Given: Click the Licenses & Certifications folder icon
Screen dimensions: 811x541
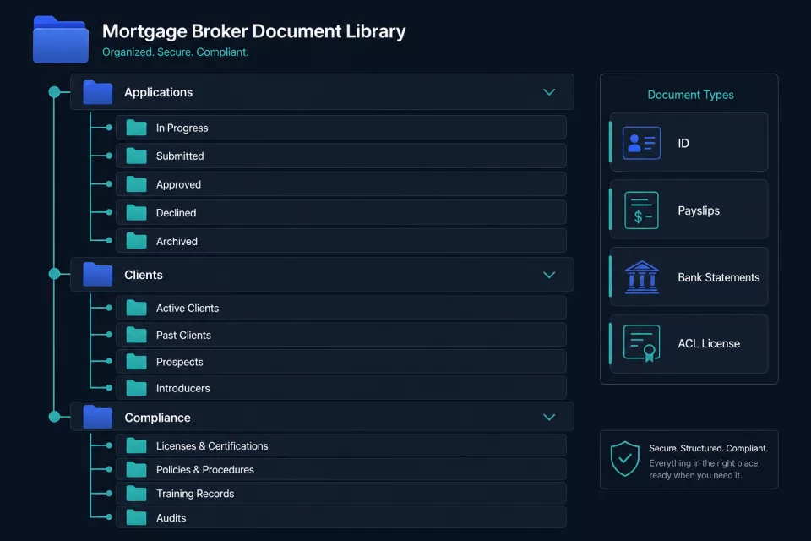Looking at the screenshot, I should tap(137, 445).
